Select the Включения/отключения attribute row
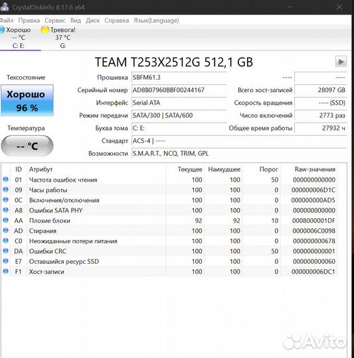The image size is (354, 358). coord(170,200)
